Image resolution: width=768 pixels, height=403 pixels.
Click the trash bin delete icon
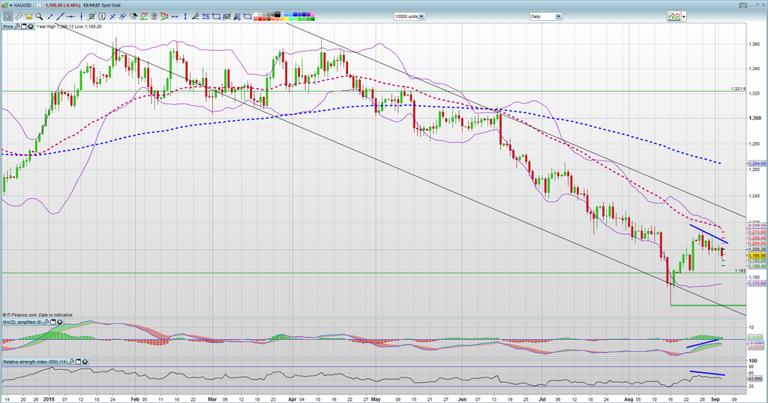[x=154, y=16]
